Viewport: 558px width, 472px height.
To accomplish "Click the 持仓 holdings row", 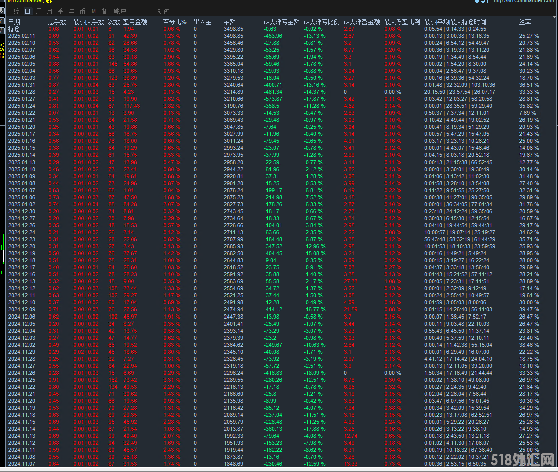I will [x=14, y=29].
